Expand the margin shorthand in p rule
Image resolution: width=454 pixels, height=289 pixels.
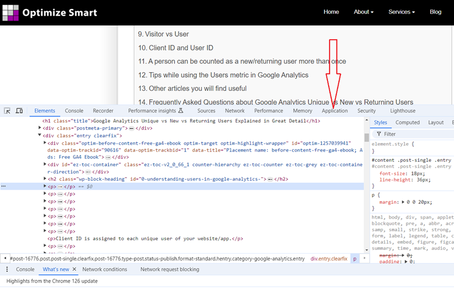pos(403,202)
